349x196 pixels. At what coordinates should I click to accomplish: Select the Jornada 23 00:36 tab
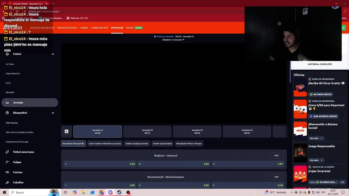tap(197, 131)
